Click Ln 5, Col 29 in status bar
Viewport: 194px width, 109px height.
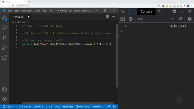tap(25, 107)
